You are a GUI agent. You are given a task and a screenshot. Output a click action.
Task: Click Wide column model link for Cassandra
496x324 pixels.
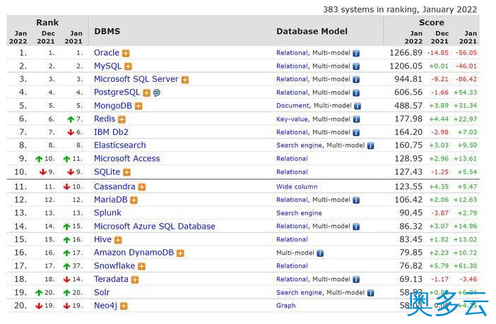click(297, 187)
